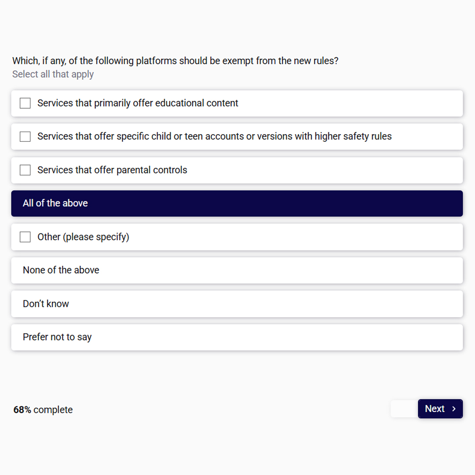Click the 'All of the above' white label text

coord(55,203)
